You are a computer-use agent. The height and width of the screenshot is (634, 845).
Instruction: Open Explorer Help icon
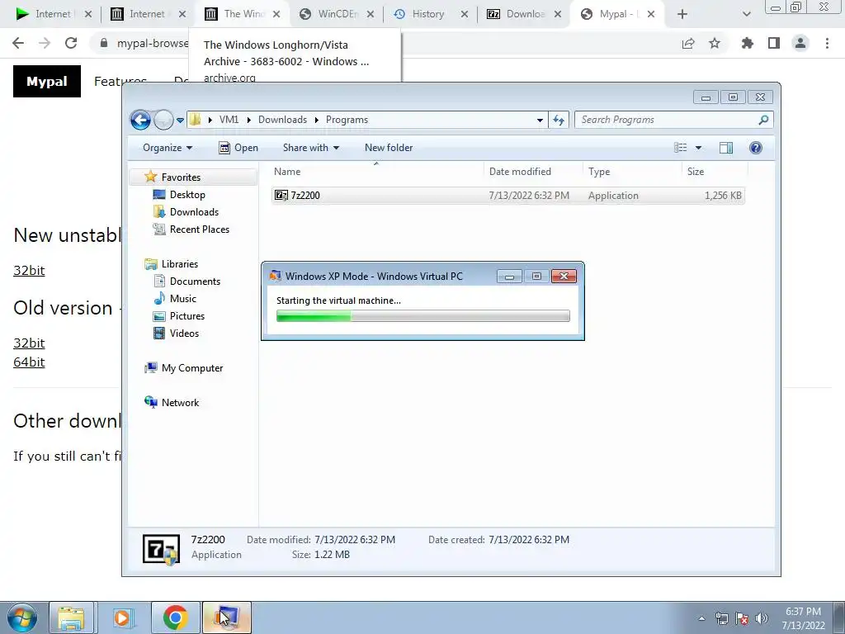pos(756,148)
